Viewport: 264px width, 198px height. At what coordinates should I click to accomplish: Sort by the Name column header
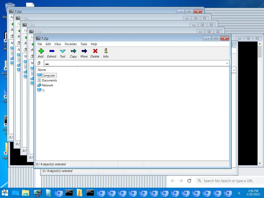tap(42, 70)
